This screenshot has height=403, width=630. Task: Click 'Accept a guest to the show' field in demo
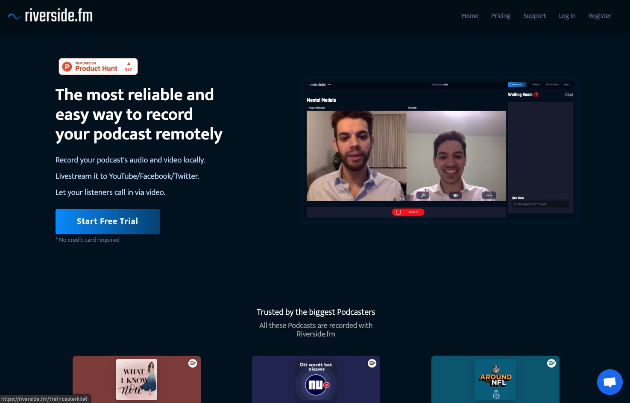click(x=540, y=204)
